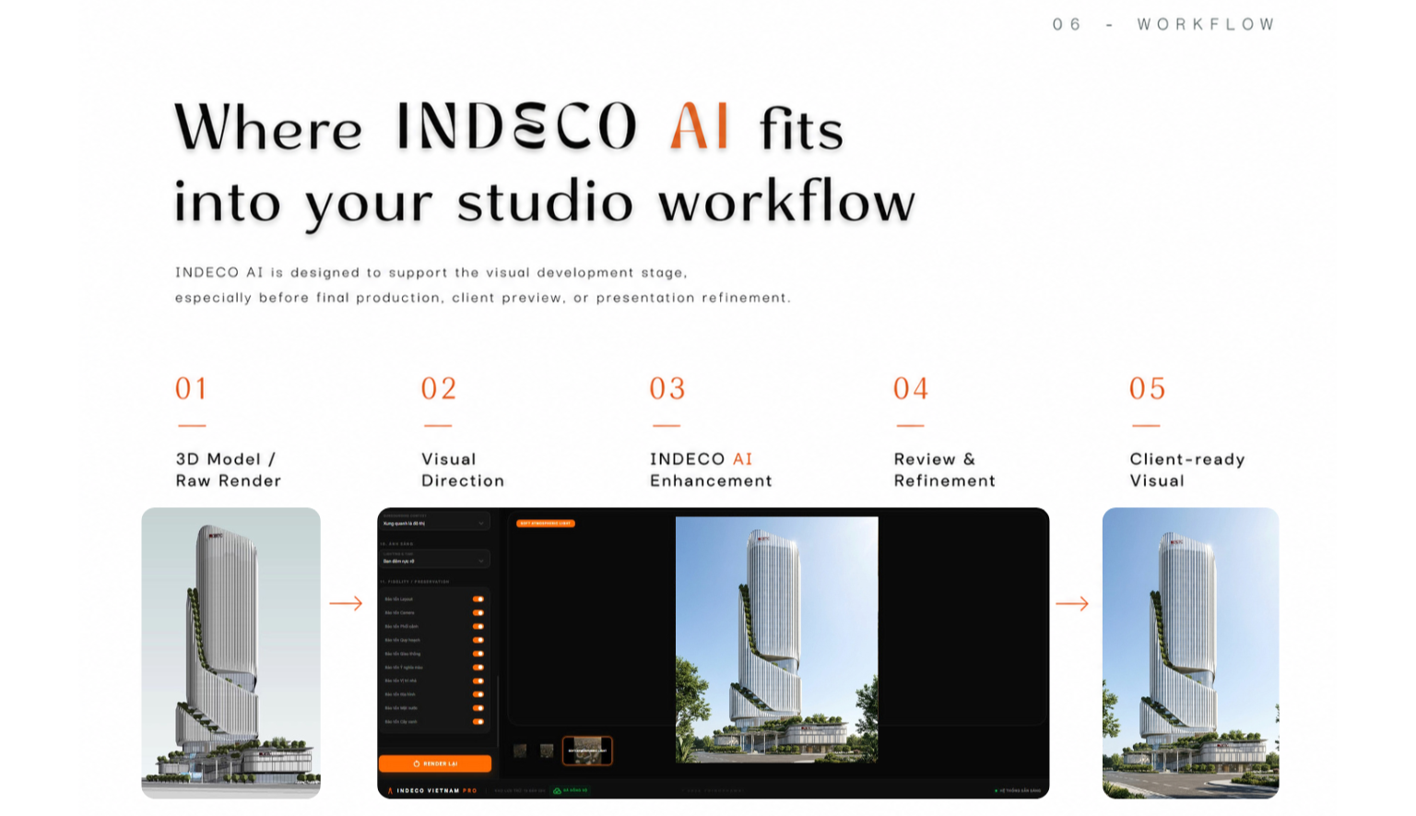1416x816 pixels.
Task: Turn off Bảo tồn Quy hoạch switch
Action: [x=478, y=640]
